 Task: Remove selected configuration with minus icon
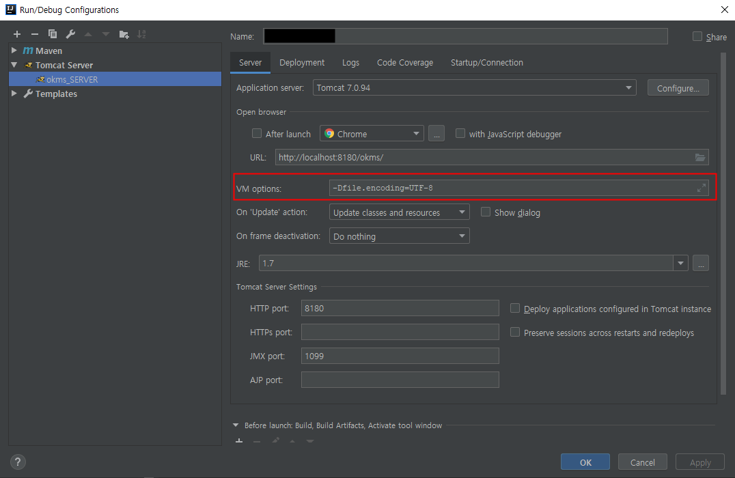coord(35,34)
